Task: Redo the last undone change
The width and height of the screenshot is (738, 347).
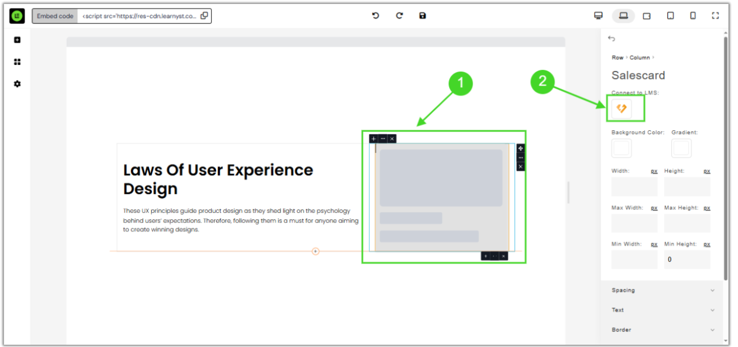Action: 399,16
